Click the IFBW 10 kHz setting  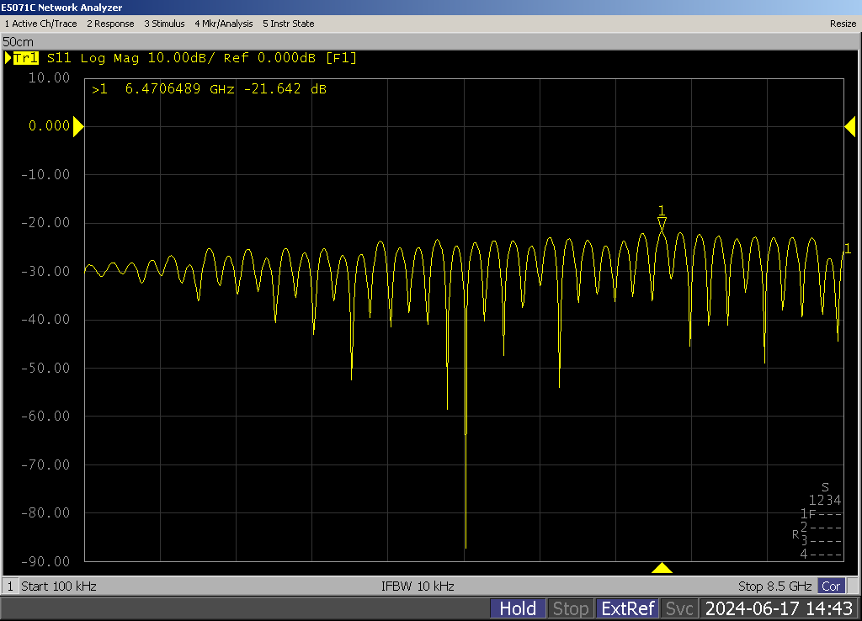[418, 586]
